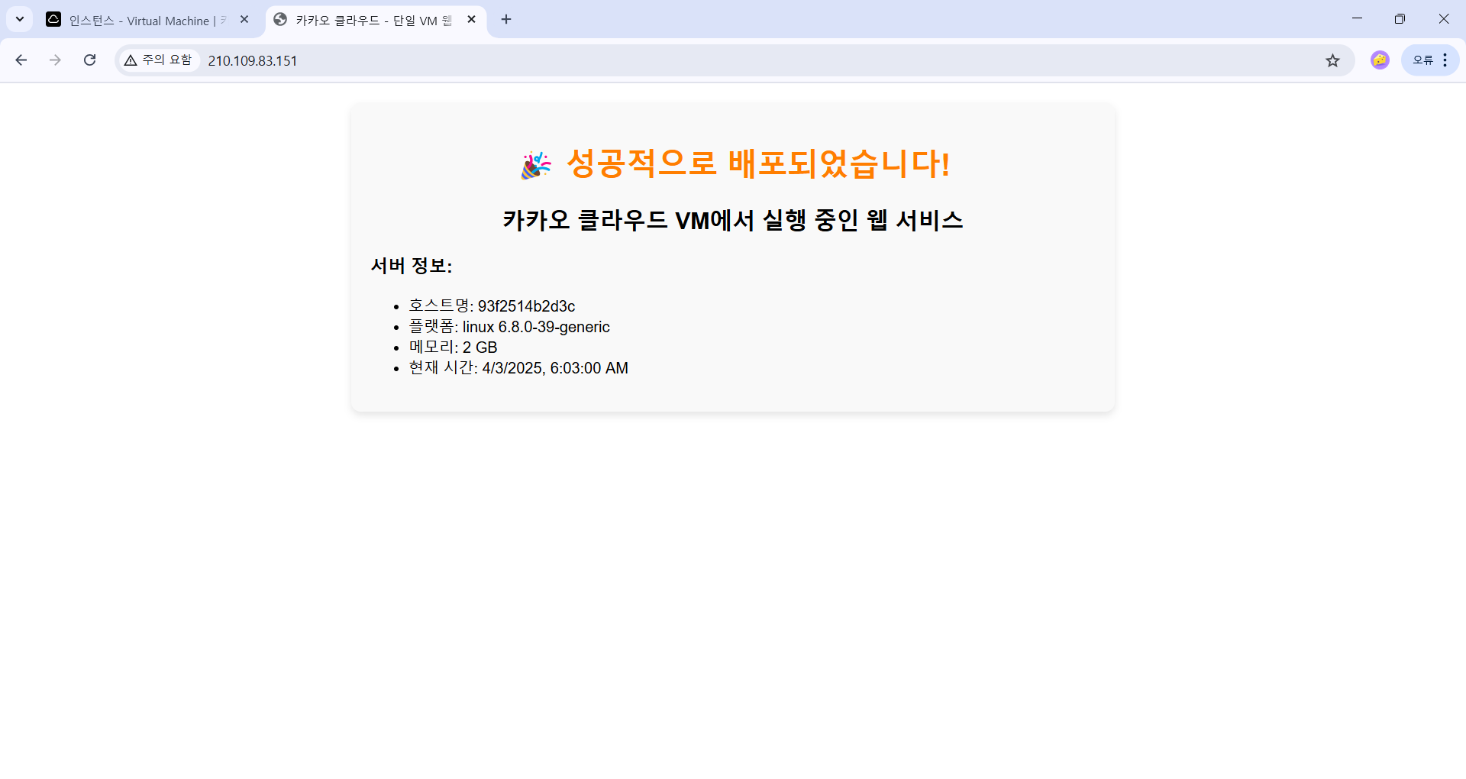The image size is (1466, 779).
Task: Click the 현재 시간 4/3/2025 line
Action: pyautogui.click(x=518, y=368)
